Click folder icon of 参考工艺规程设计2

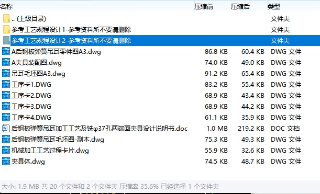point(6,41)
